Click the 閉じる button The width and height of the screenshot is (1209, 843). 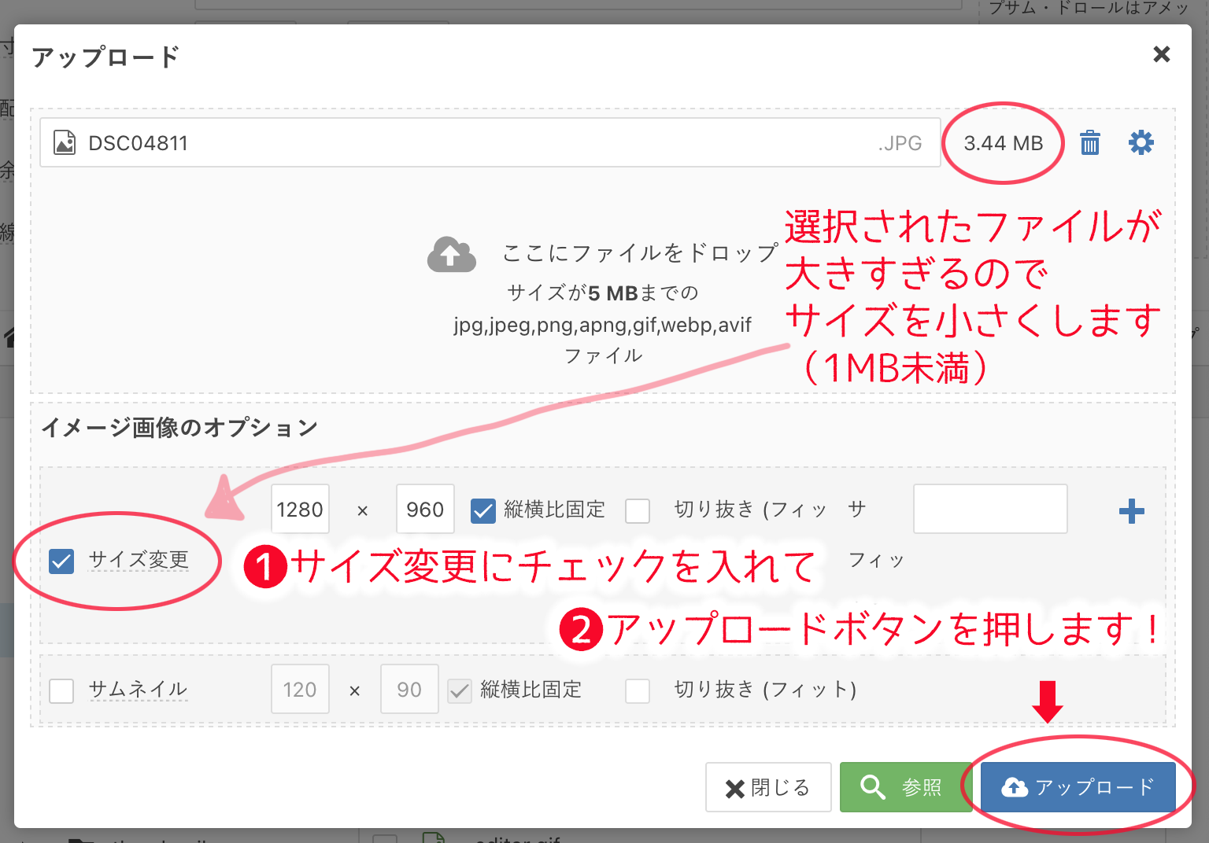point(768,787)
